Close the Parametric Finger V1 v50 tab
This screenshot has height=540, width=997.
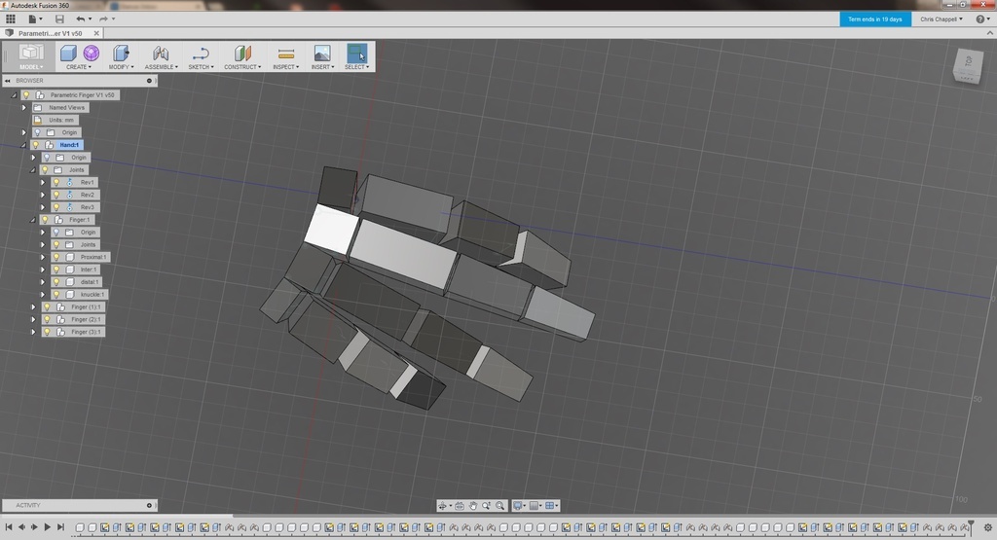click(x=96, y=33)
